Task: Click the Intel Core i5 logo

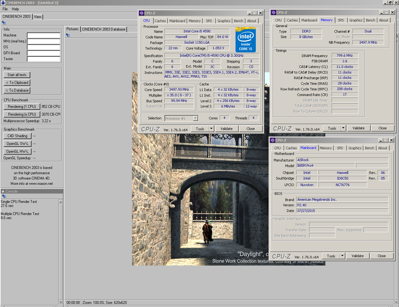Action: coord(246,40)
